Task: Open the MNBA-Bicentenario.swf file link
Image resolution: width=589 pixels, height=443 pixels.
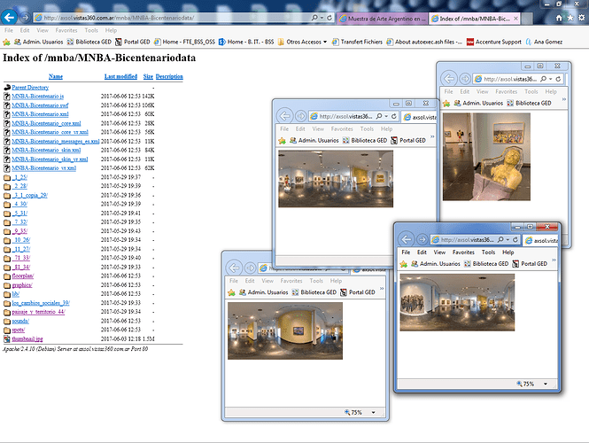Action: click(x=40, y=105)
